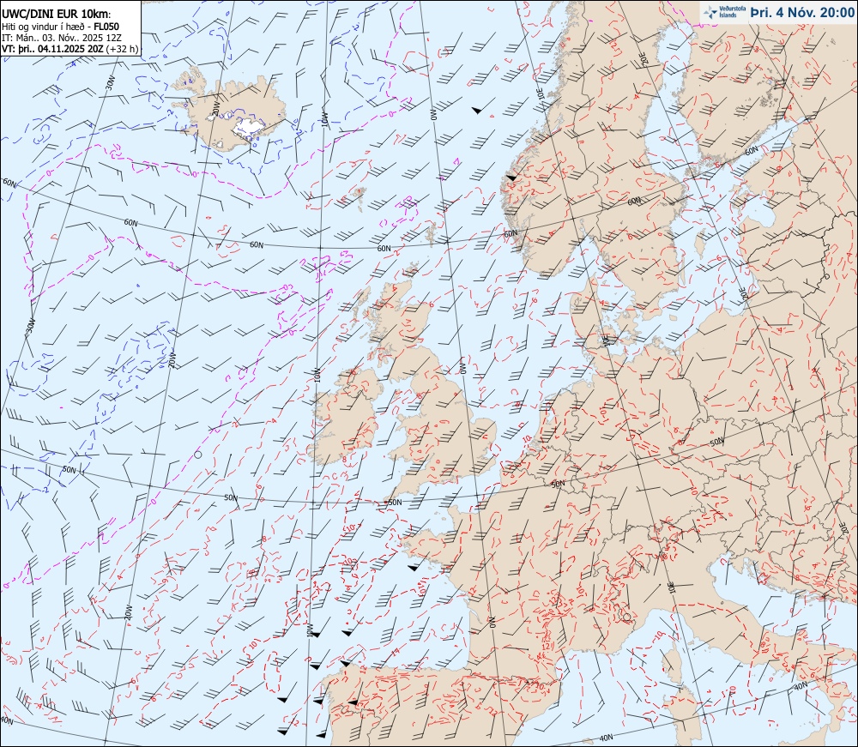Click the white glacier patch on Iceland
This screenshot has height=747, width=858.
click(x=249, y=128)
